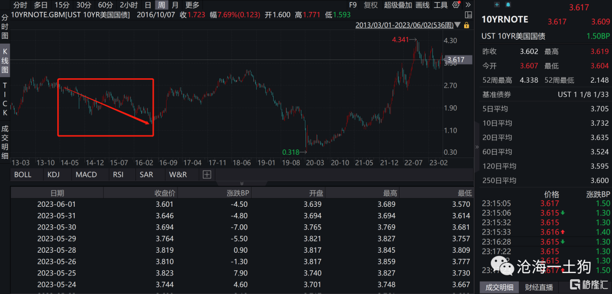
Task: Enable the W&R indicator
Action: [x=178, y=174]
